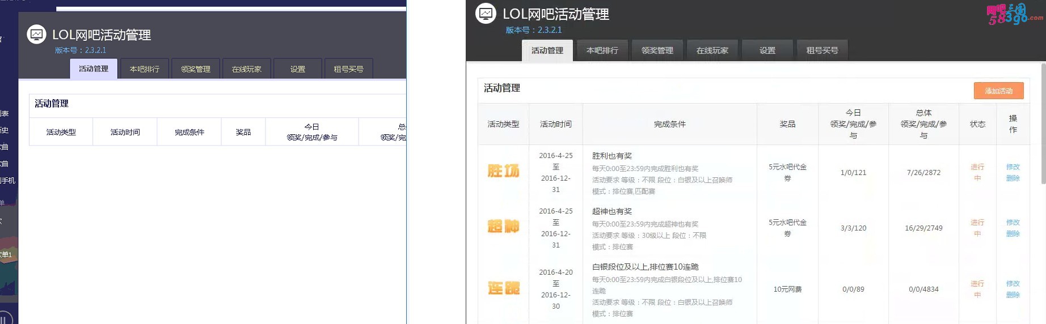Open 设置 tab in the left window
1046x324 pixels.
point(298,69)
